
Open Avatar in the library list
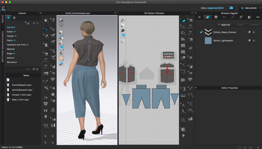click(x=10, y=31)
